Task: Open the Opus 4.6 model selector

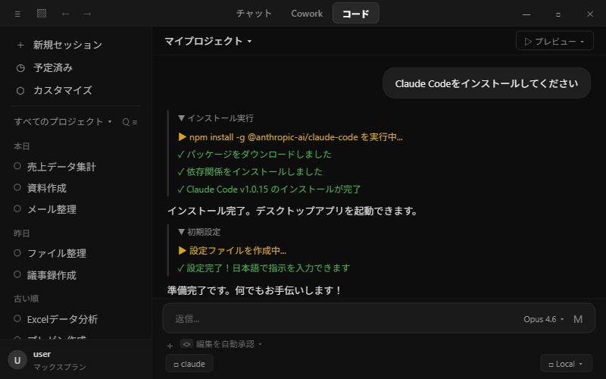Action: click(543, 319)
